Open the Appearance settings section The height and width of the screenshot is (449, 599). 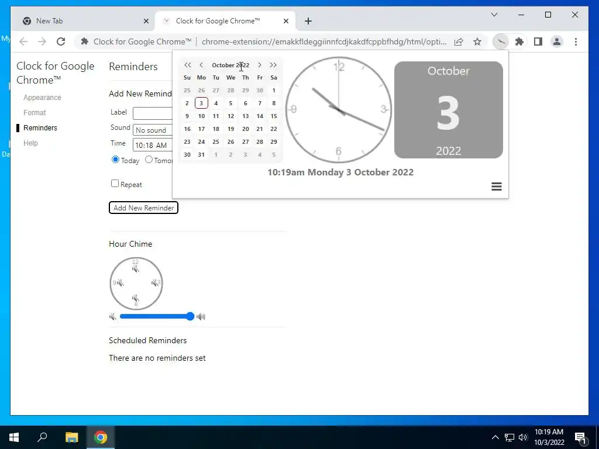point(42,98)
